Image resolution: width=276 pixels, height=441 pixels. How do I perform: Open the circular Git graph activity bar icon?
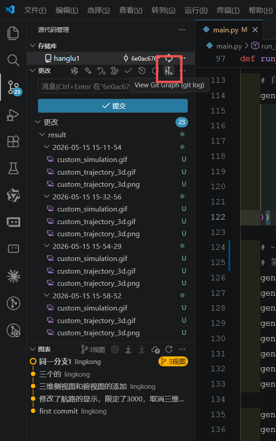(x=13, y=303)
